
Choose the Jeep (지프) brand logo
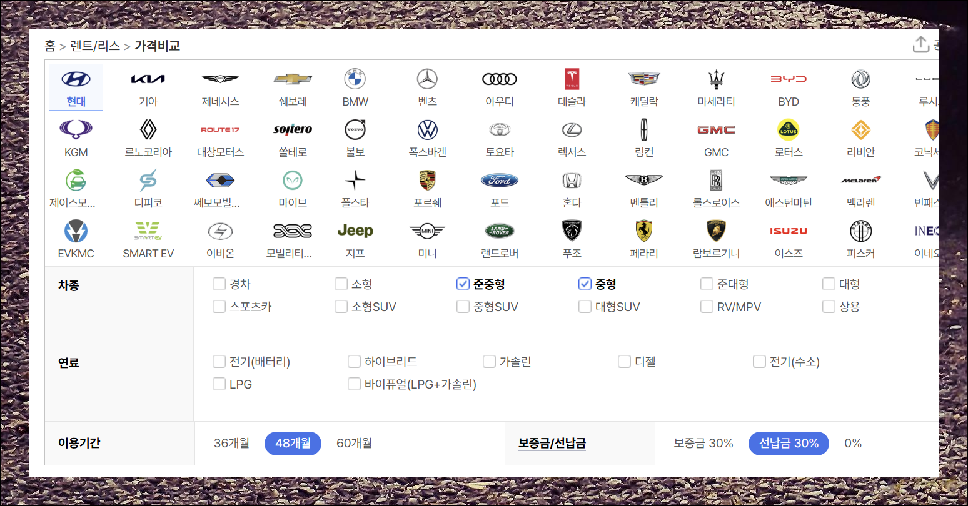coord(355,231)
